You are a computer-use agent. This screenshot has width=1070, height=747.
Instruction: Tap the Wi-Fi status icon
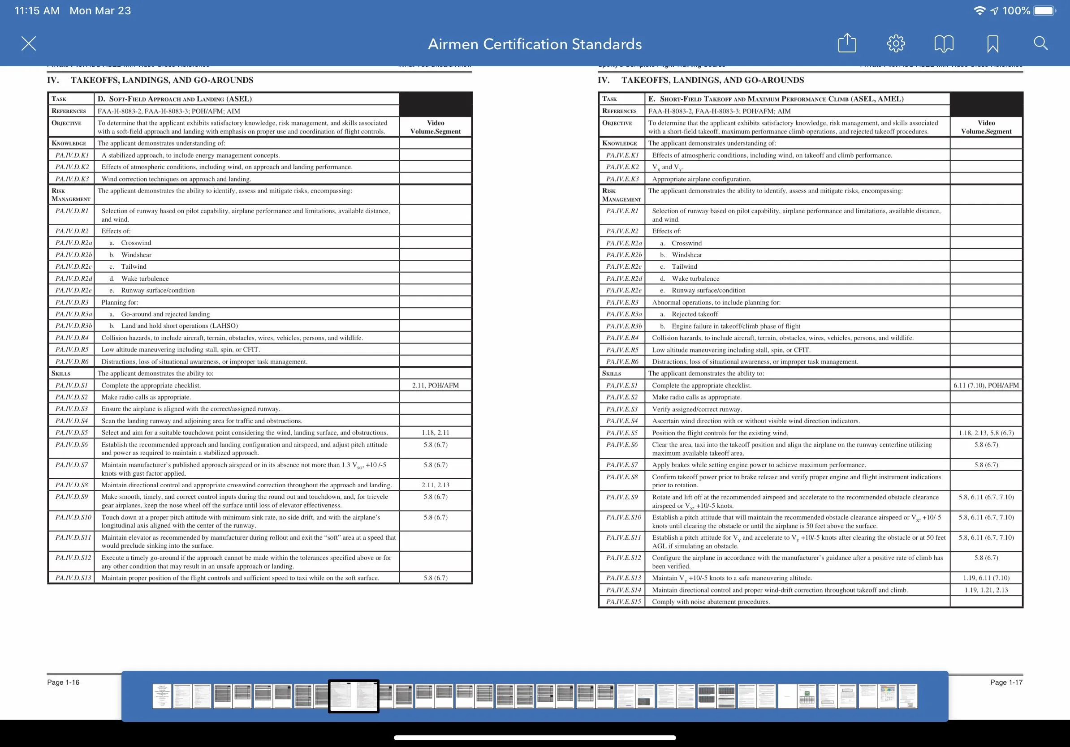(x=979, y=11)
